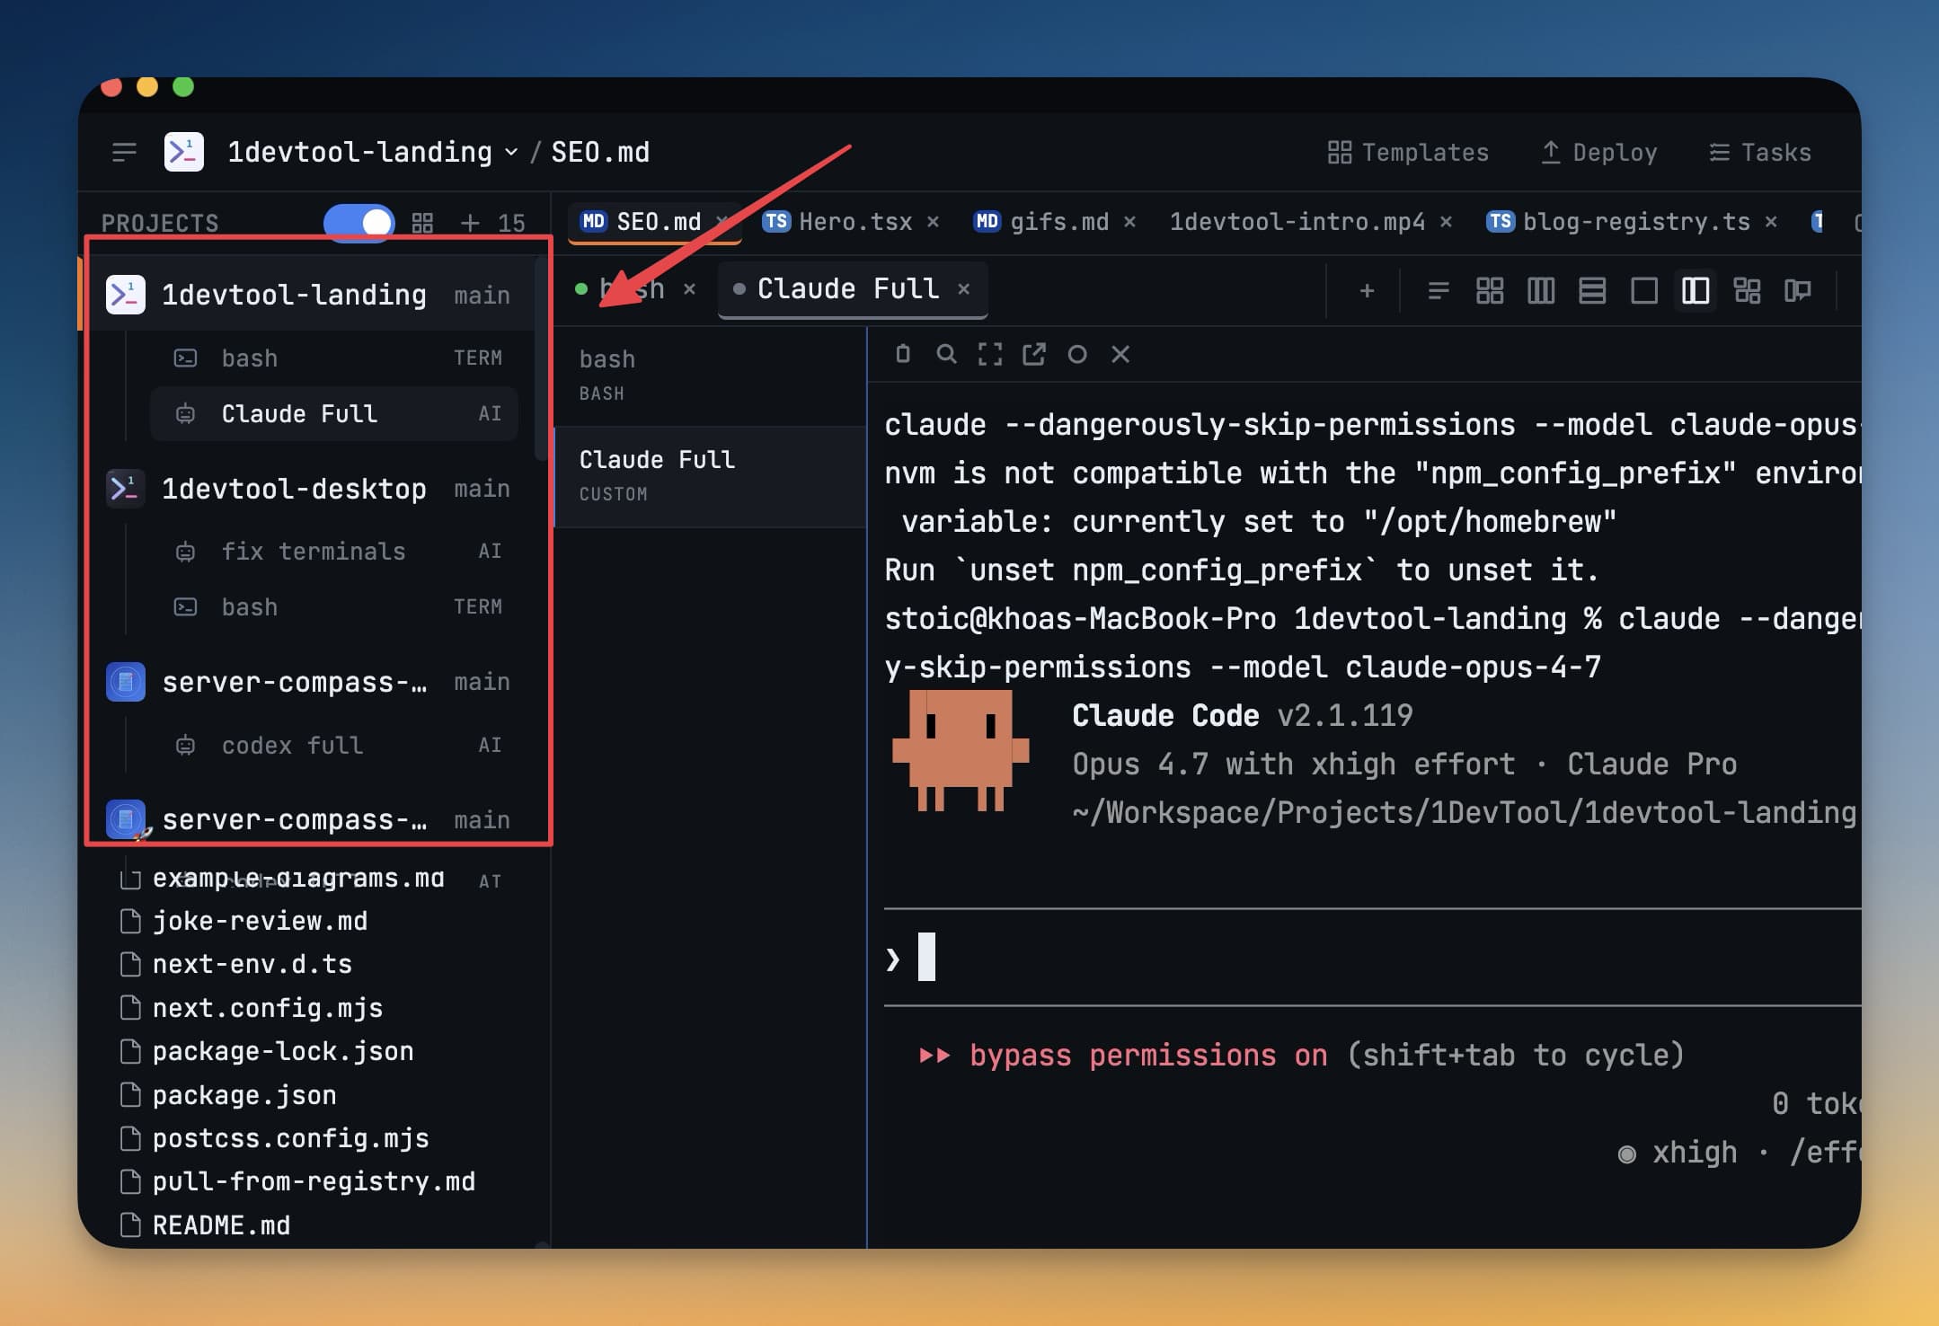Image resolution: width=1939 pixels, height=1326 pixels.
Task: Select the sidebar split layout icon
Action: point(1696,291)
